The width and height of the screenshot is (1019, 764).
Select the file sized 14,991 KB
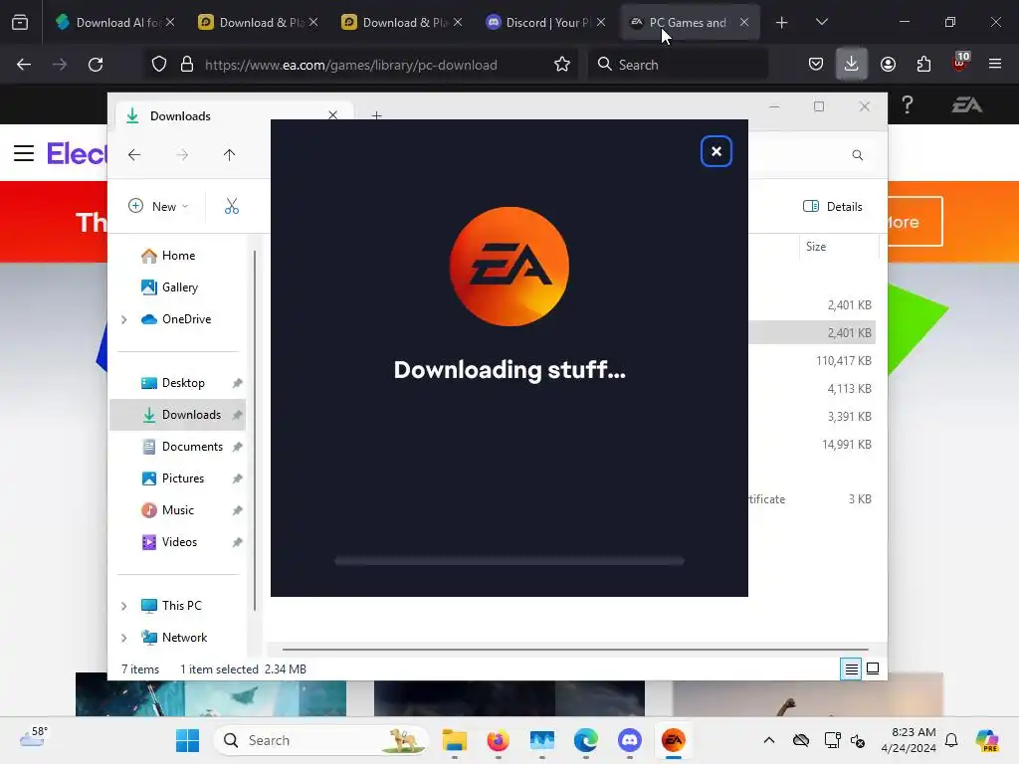coord(846,445)
